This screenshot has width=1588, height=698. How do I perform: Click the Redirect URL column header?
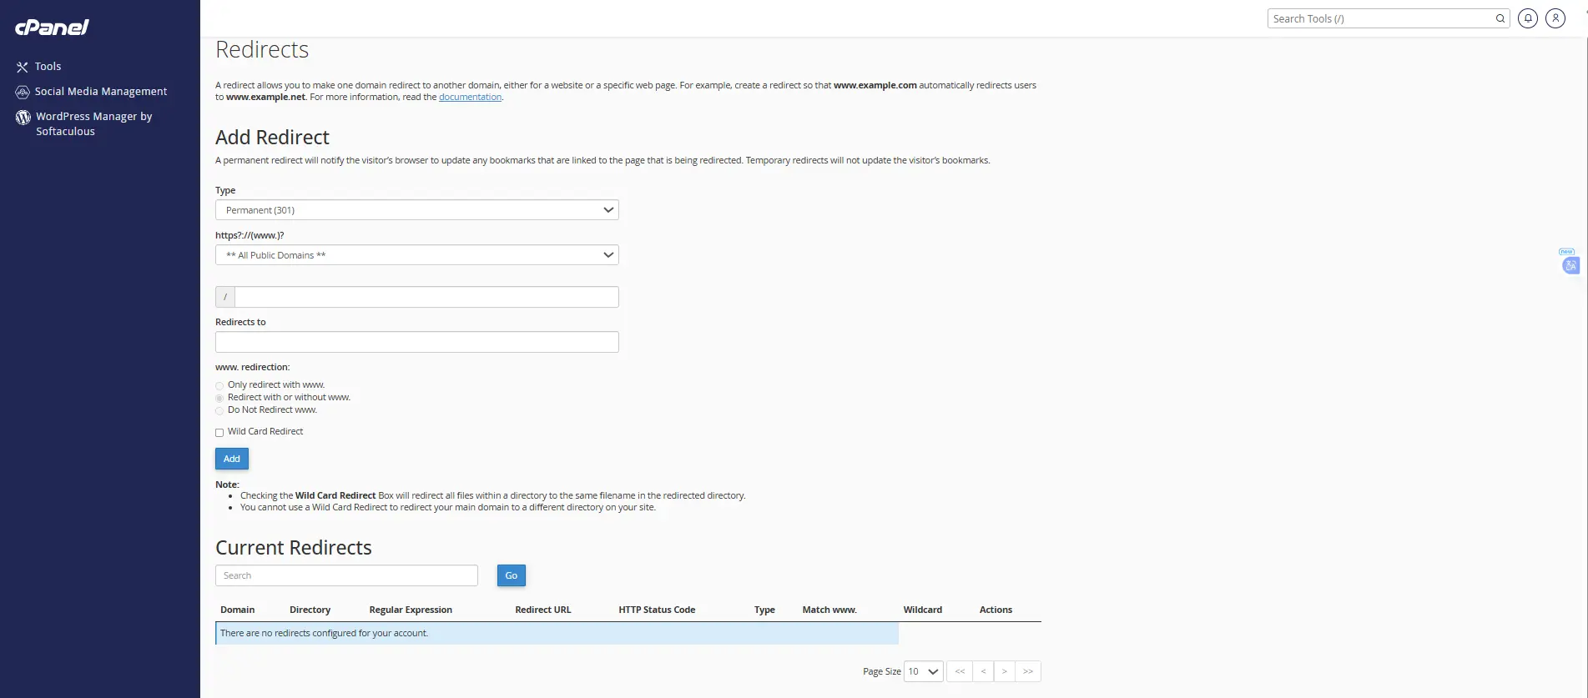coord(543,610)
